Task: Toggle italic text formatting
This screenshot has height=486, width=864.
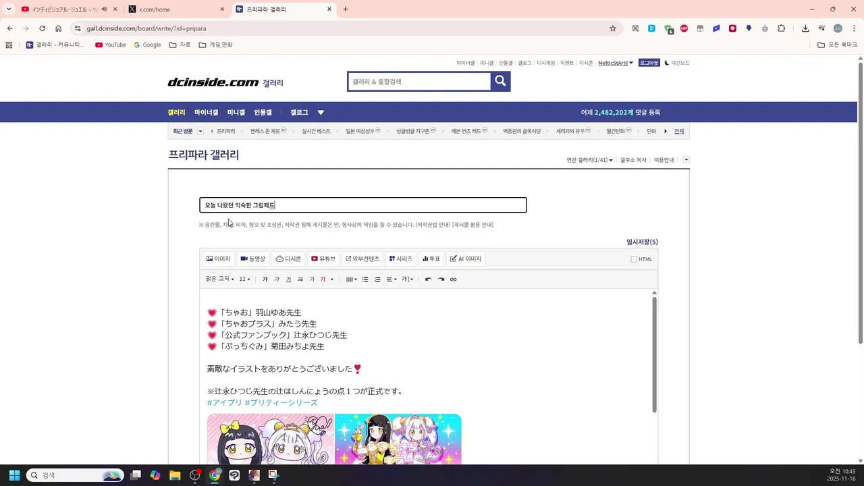Action: point(277,279)
